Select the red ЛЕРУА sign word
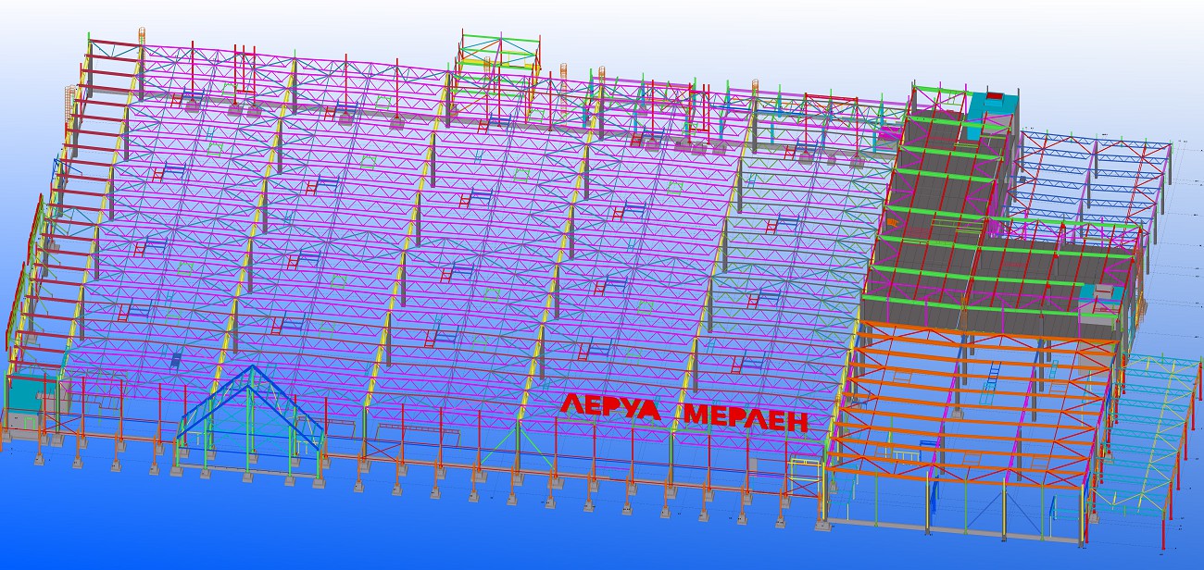 click(611, 407)
